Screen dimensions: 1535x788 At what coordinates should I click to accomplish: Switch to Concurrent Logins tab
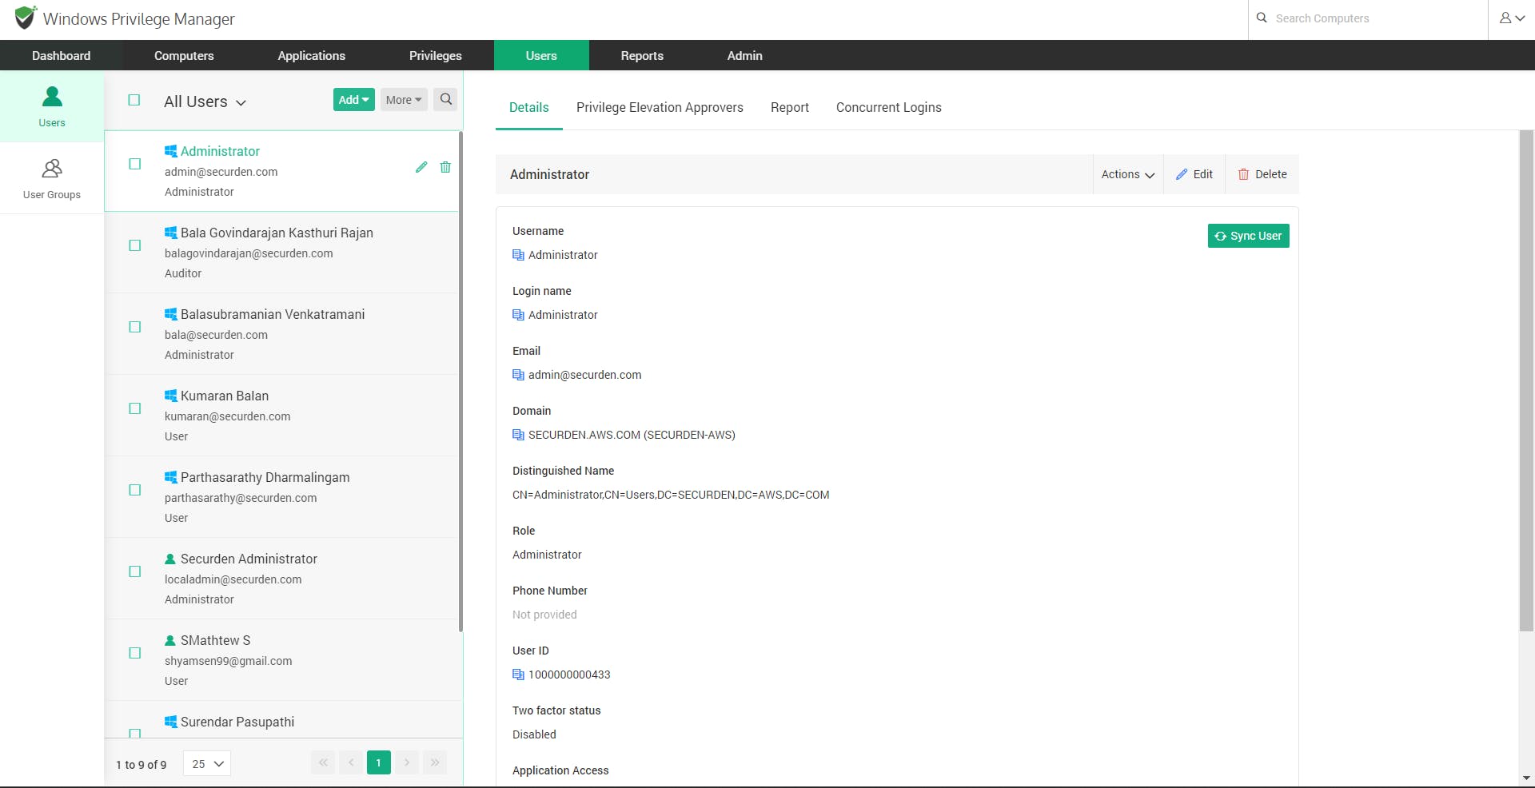click(889, 107)
